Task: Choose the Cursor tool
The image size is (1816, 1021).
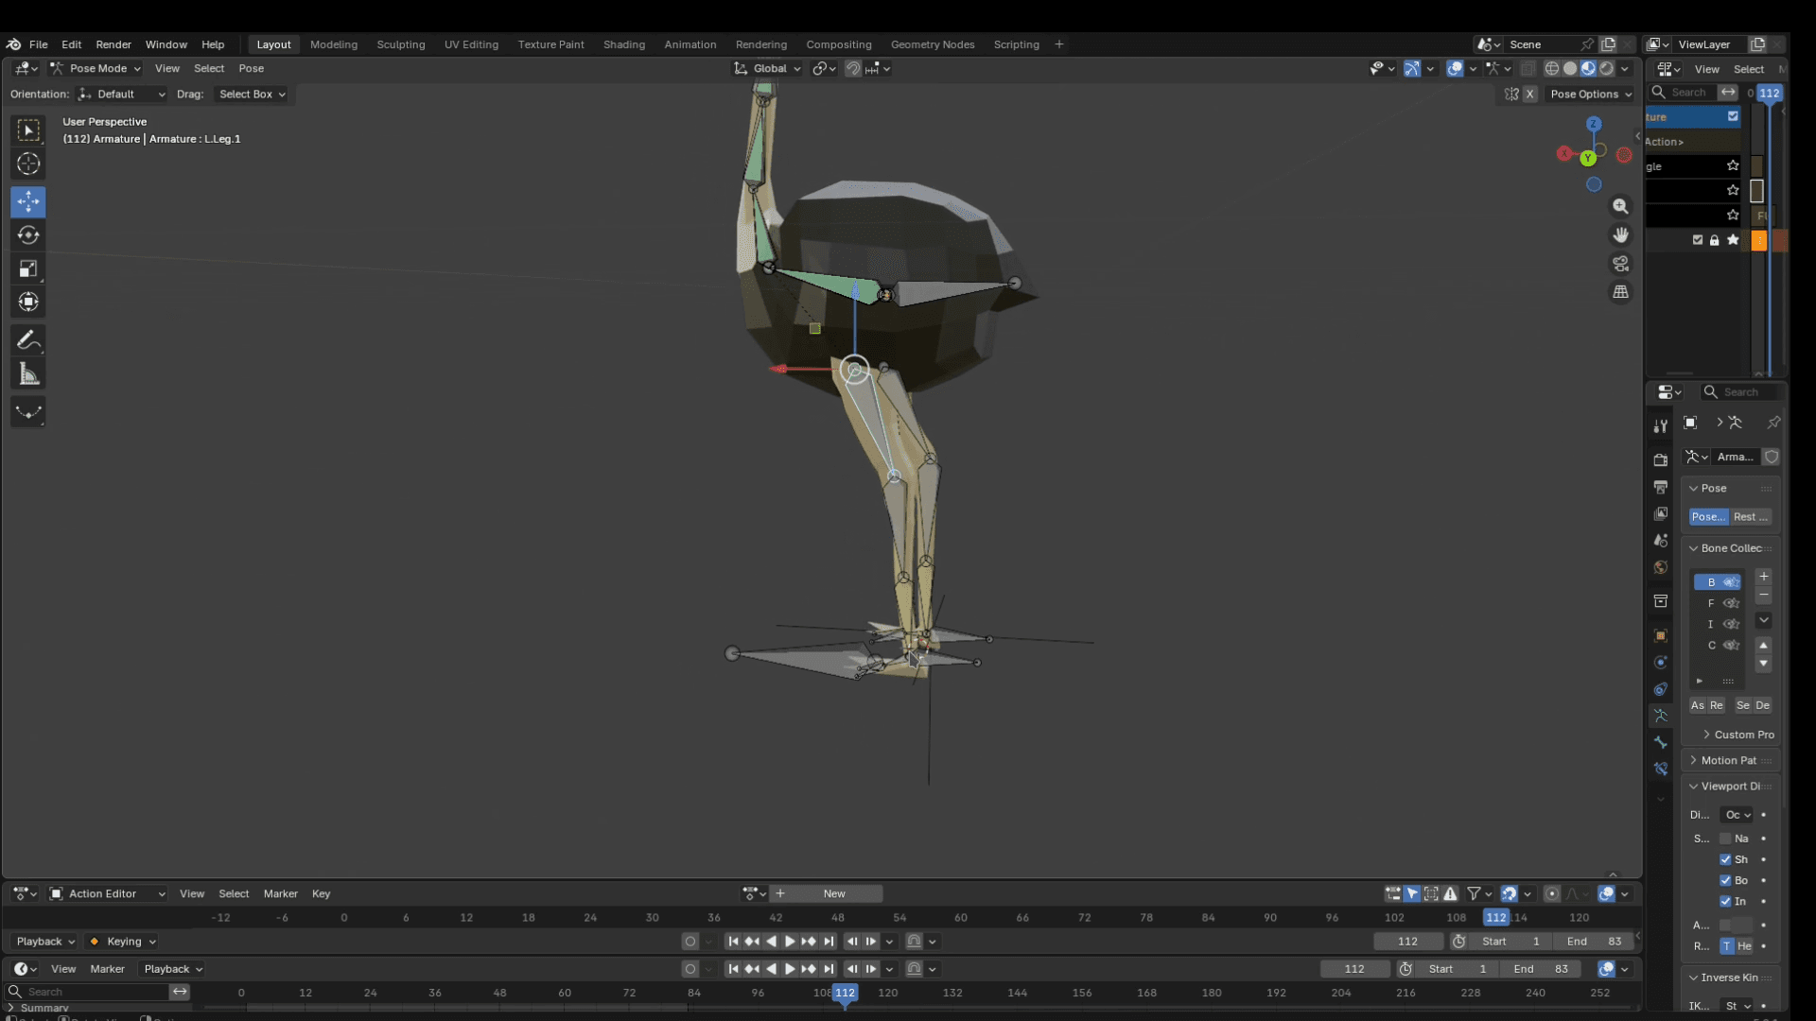Action: pos(28,164)
